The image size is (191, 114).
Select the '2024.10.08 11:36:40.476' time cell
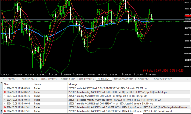pos(18,96)
